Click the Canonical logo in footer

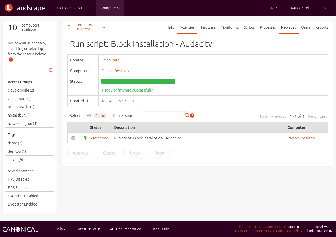pos(21,229)
